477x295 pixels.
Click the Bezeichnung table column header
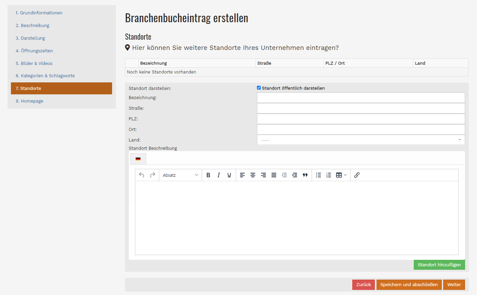click(197, 63)
